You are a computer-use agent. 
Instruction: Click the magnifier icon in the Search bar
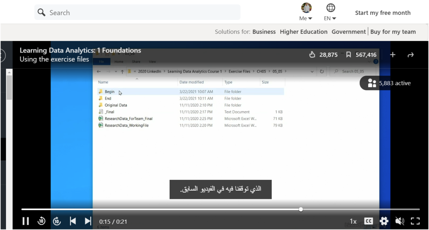coord(41,12)
